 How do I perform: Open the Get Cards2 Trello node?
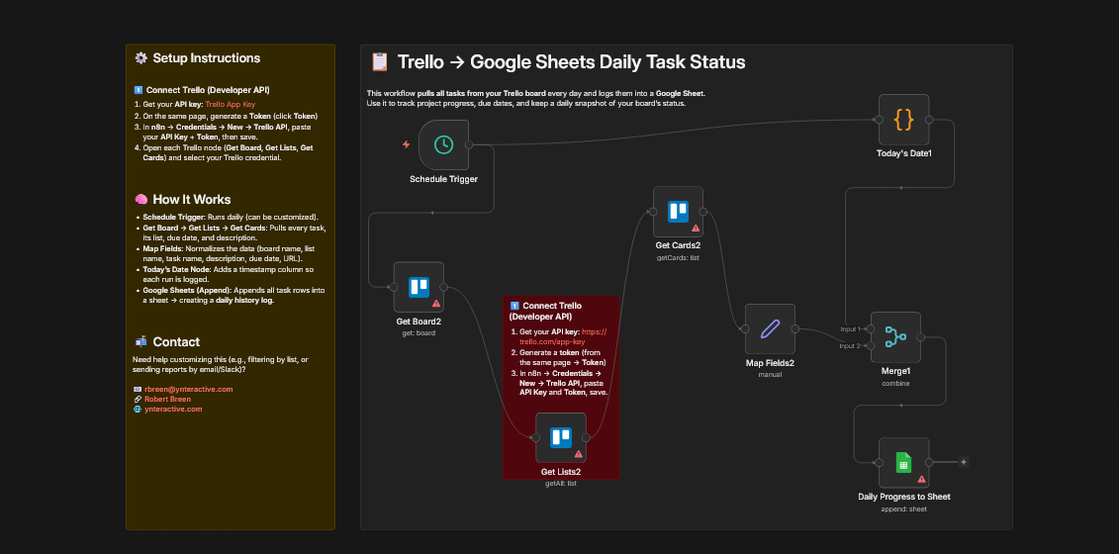[678, 212]
